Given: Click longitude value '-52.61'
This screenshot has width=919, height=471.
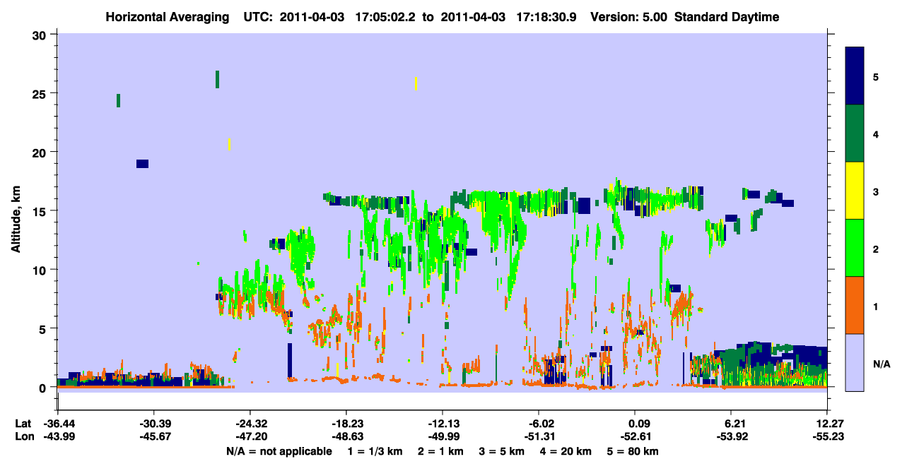Looking at the screenshot, I should (635, 437).
